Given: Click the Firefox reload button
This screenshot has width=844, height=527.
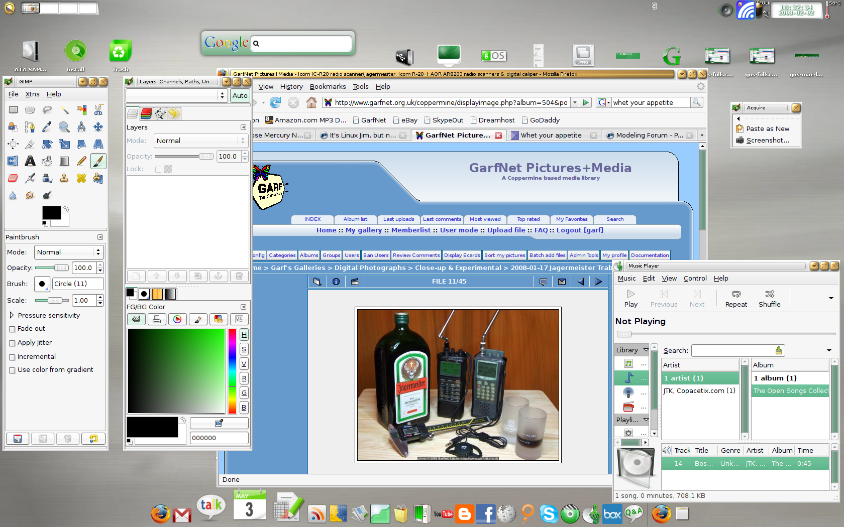Looking at the screenshot, I should click(x=275, y=102).
